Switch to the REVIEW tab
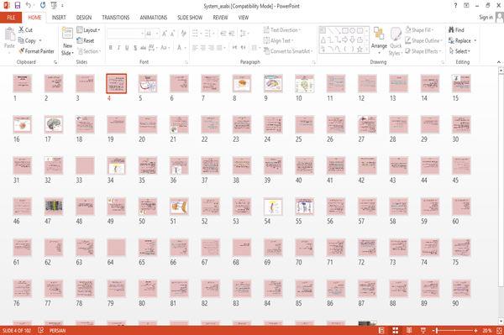Image resolution: width=504 pixels, height=335 pixels. tap(220, 18)
